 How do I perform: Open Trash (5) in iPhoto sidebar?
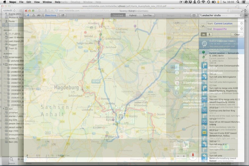13,48
